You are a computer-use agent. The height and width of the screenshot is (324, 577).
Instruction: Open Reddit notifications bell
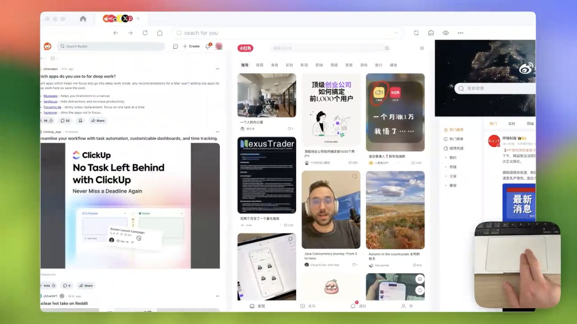point(208,46)
